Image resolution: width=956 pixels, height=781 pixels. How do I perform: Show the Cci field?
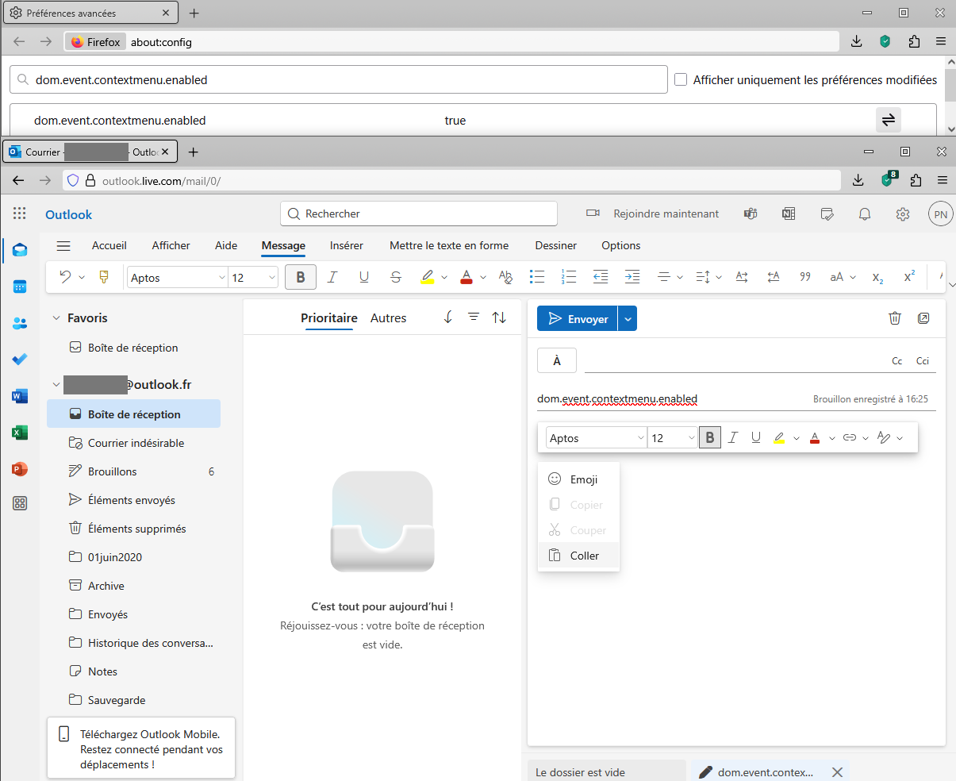click(923, 360)
